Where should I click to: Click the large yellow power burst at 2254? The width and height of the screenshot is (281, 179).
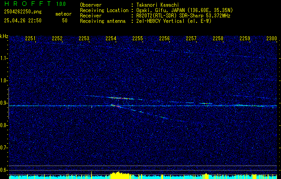(x=121, y=175)
